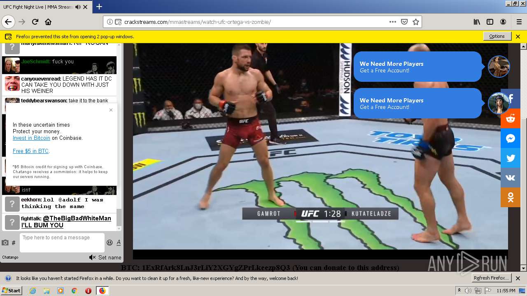Close the UFC Fight Night Live tab

[85, 7]
